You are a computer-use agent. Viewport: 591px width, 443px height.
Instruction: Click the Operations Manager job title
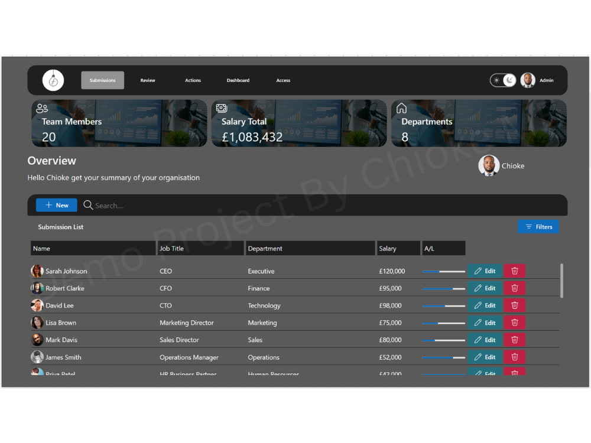pyautogui.click(x=189, y=357)
